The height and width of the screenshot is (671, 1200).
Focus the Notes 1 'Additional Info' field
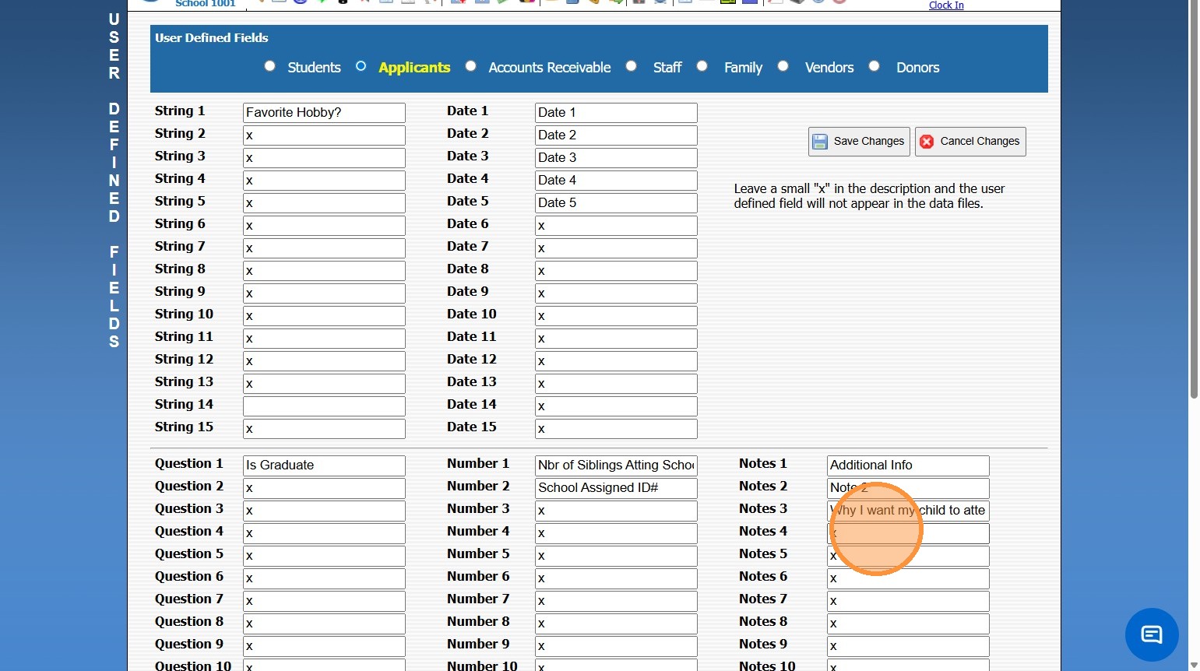coord(908,465)
